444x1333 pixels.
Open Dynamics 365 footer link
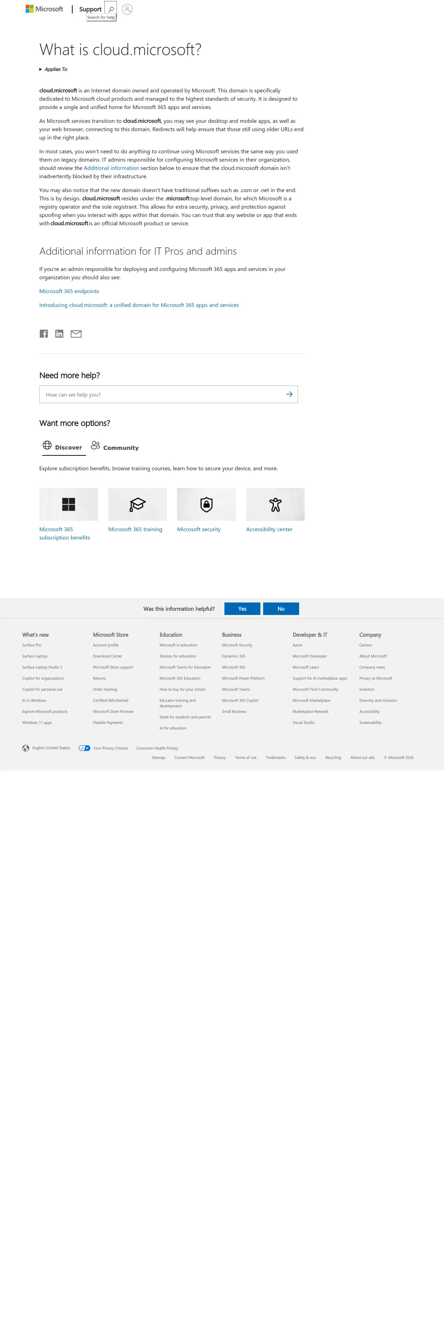click(x=234, y=656)
